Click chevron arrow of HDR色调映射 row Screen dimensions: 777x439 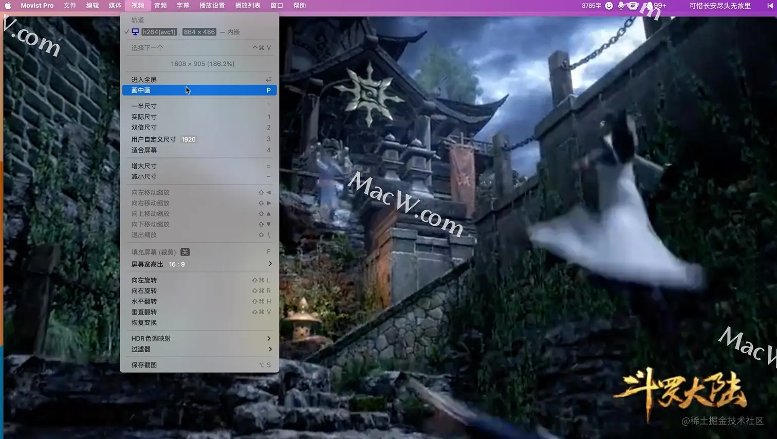[x=269, y=338]
